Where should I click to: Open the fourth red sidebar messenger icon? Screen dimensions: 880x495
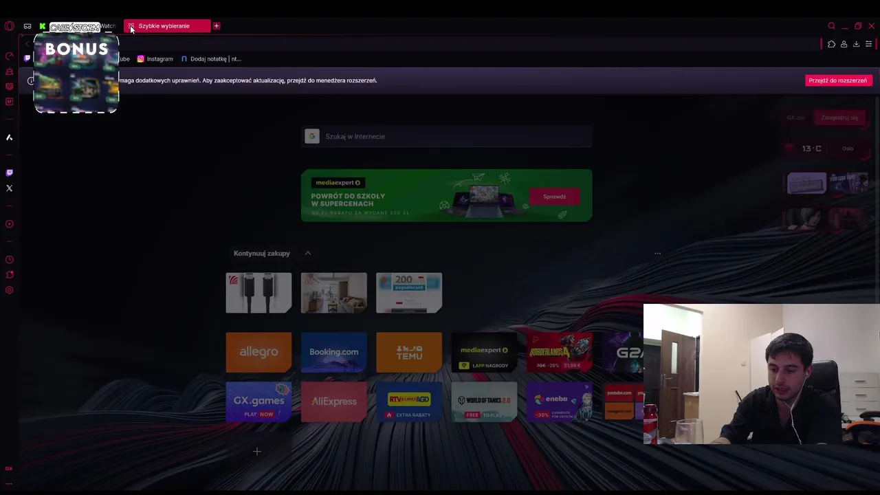9,102
